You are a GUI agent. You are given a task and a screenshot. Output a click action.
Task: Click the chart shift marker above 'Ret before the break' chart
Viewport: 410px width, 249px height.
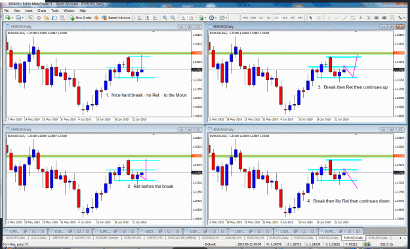pos(154,134)
